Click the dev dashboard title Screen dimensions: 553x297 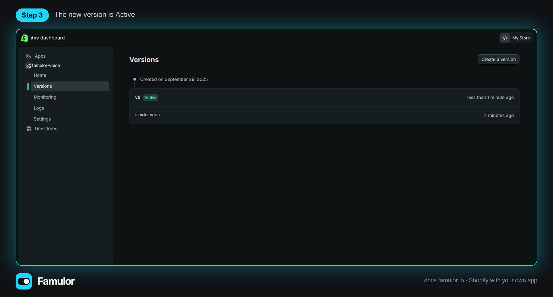48,38
